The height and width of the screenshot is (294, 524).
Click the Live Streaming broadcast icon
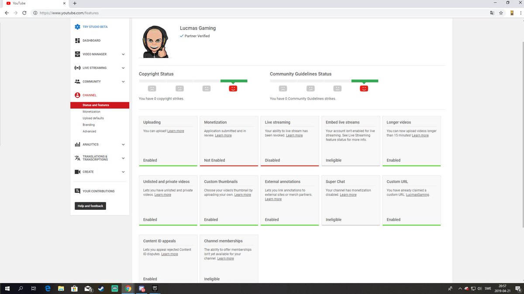click(x=77, y=68)
